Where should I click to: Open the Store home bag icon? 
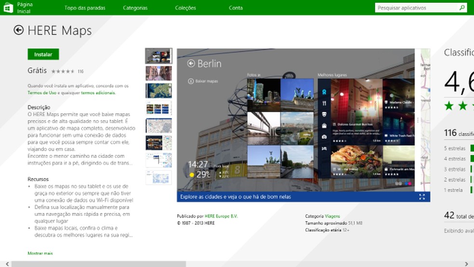click(x=8, y=8)
